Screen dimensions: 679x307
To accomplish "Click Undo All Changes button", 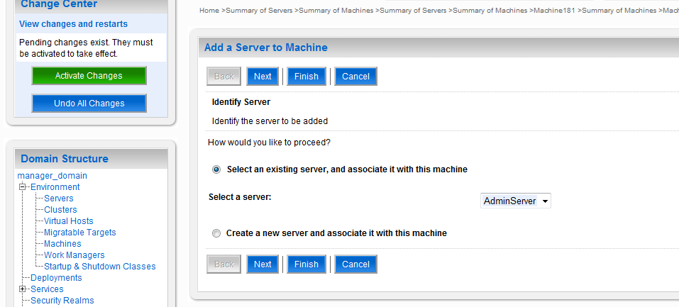I will coord(89,104).
